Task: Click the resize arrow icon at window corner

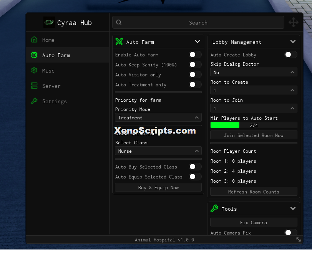Action: (299, 240)
